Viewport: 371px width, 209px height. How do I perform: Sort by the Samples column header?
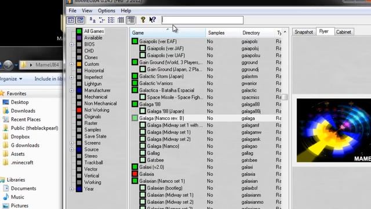pyautogui.click(x=223, y=33)
